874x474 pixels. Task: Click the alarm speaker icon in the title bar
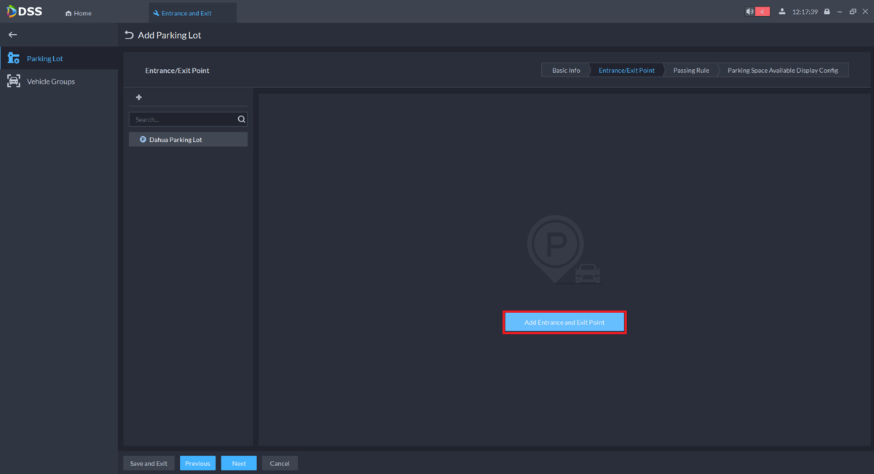[750, 12]
